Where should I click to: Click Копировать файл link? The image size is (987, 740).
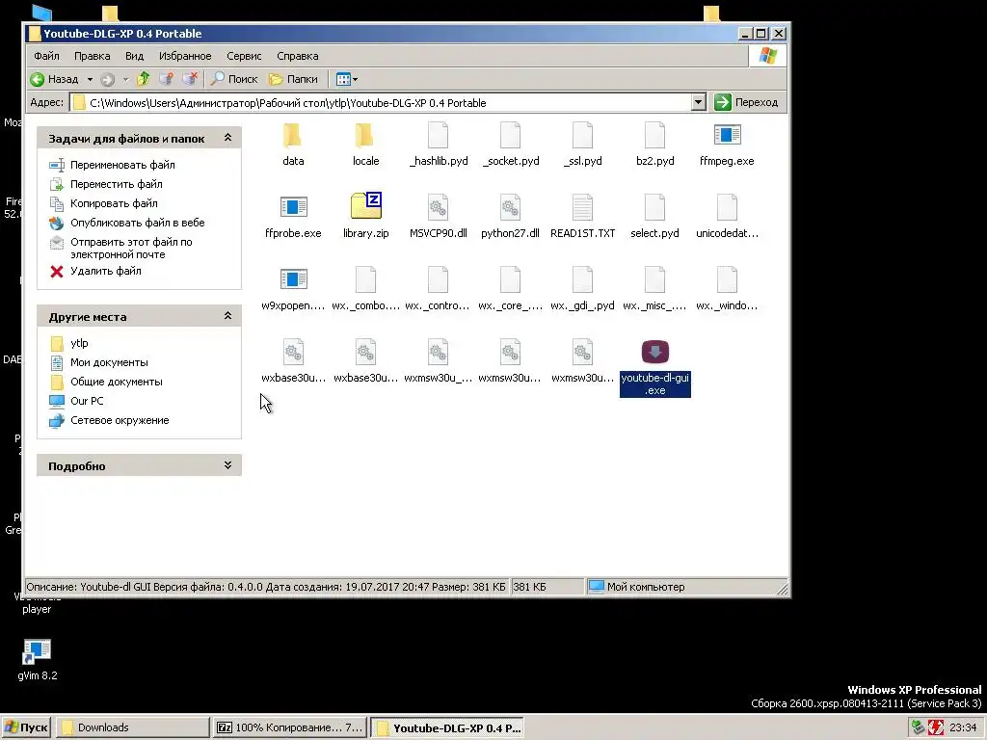(114, 203)
